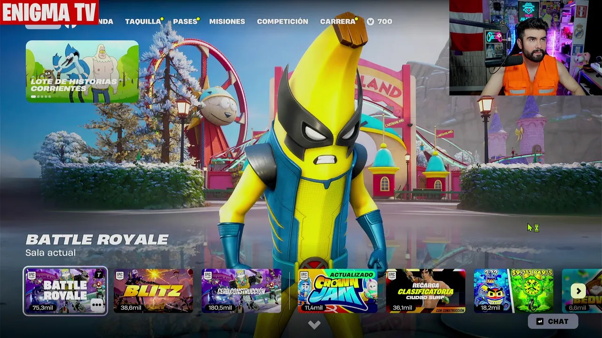Screen dimensions: 602x338
Task: Click the BATTLE ROYALE heading text
Action: pos(97,239)
